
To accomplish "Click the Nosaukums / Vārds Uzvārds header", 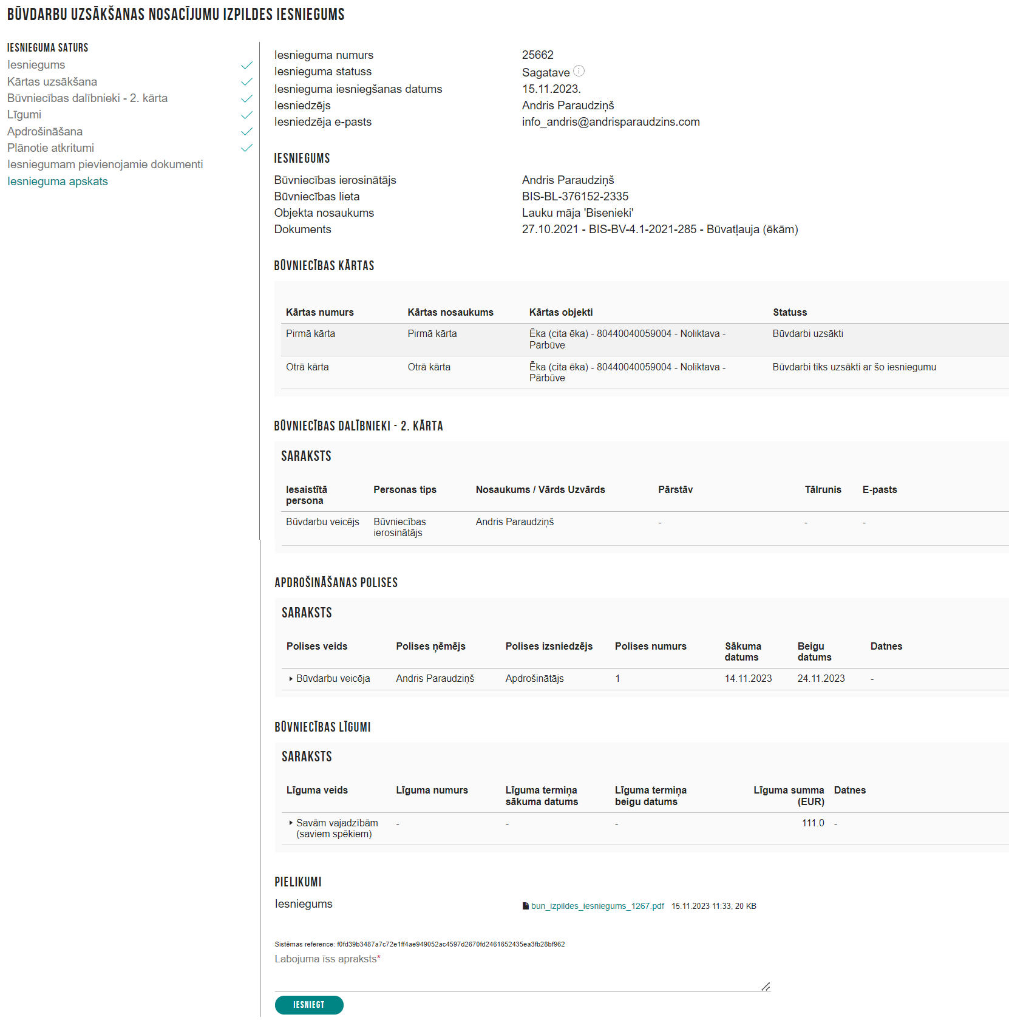I will tap(540, 489).
